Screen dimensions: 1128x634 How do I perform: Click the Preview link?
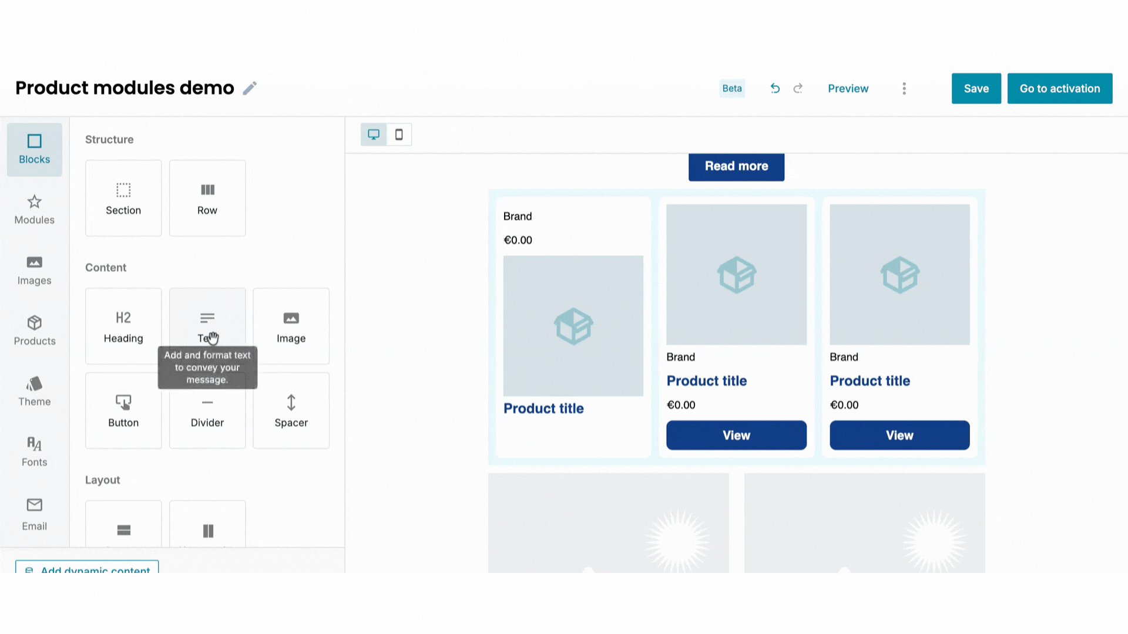[848, 89]
